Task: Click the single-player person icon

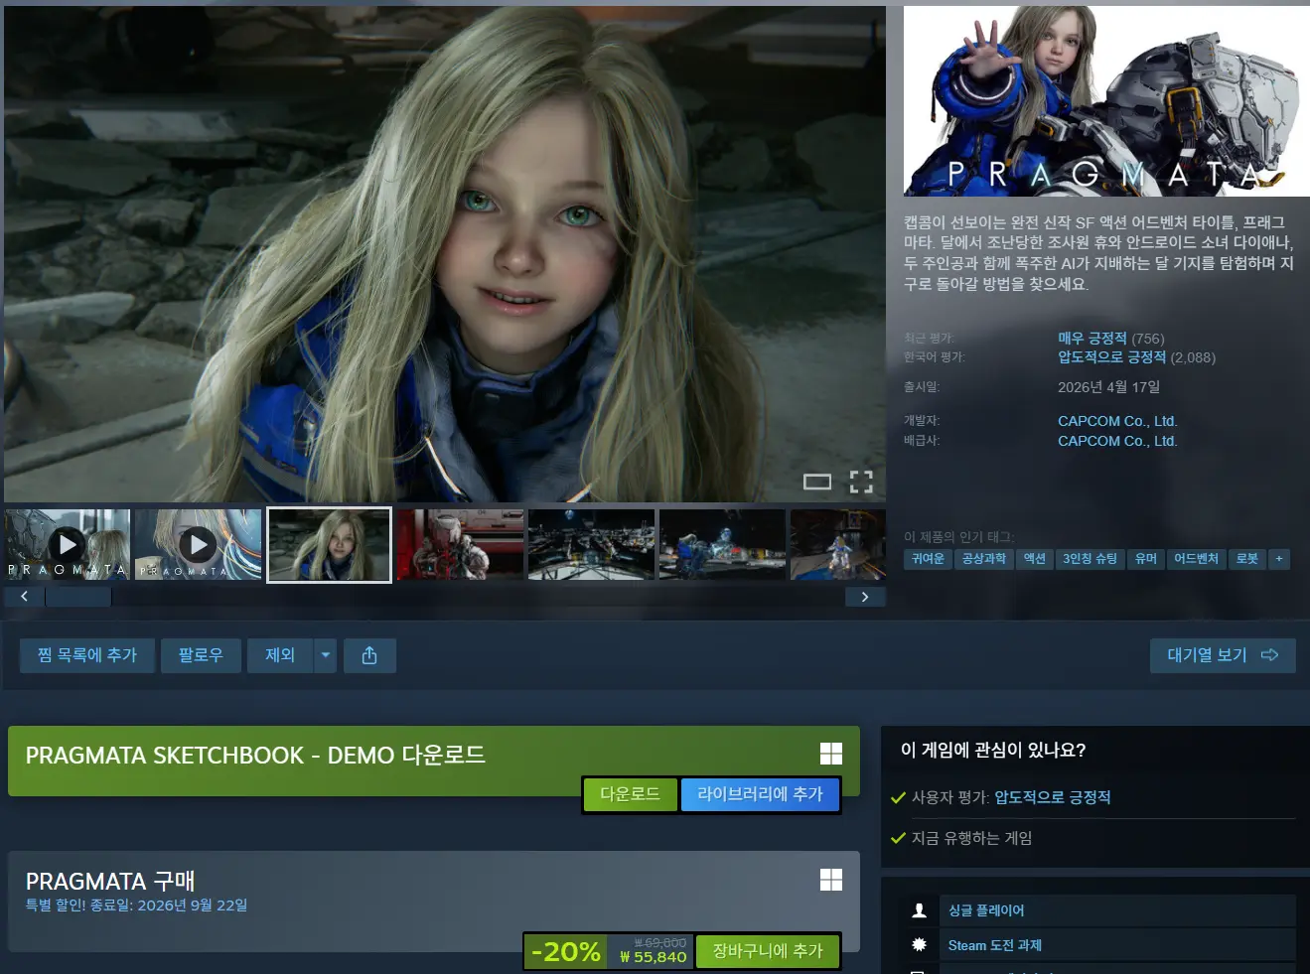Action: point(920,910)
